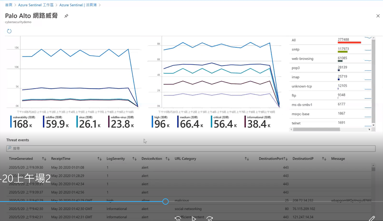Select the wildfire-virus 23.8K tile
383x221 pixels.
click(x=122, y=122)
